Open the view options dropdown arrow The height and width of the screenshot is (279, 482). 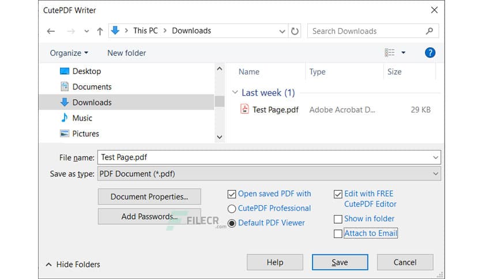(404, 52)
